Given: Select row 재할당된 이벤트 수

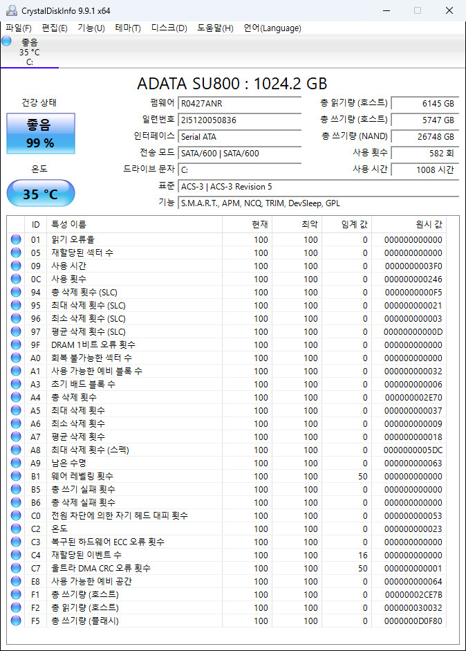Looking at the screenshot, I should pyautogui.click(x=227, y=555).
